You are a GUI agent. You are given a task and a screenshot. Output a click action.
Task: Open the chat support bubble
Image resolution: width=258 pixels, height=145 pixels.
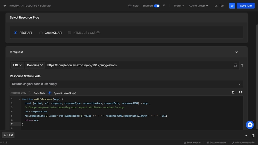[250, 125]
